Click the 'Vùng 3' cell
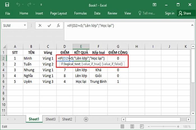 tap(48, 81)
